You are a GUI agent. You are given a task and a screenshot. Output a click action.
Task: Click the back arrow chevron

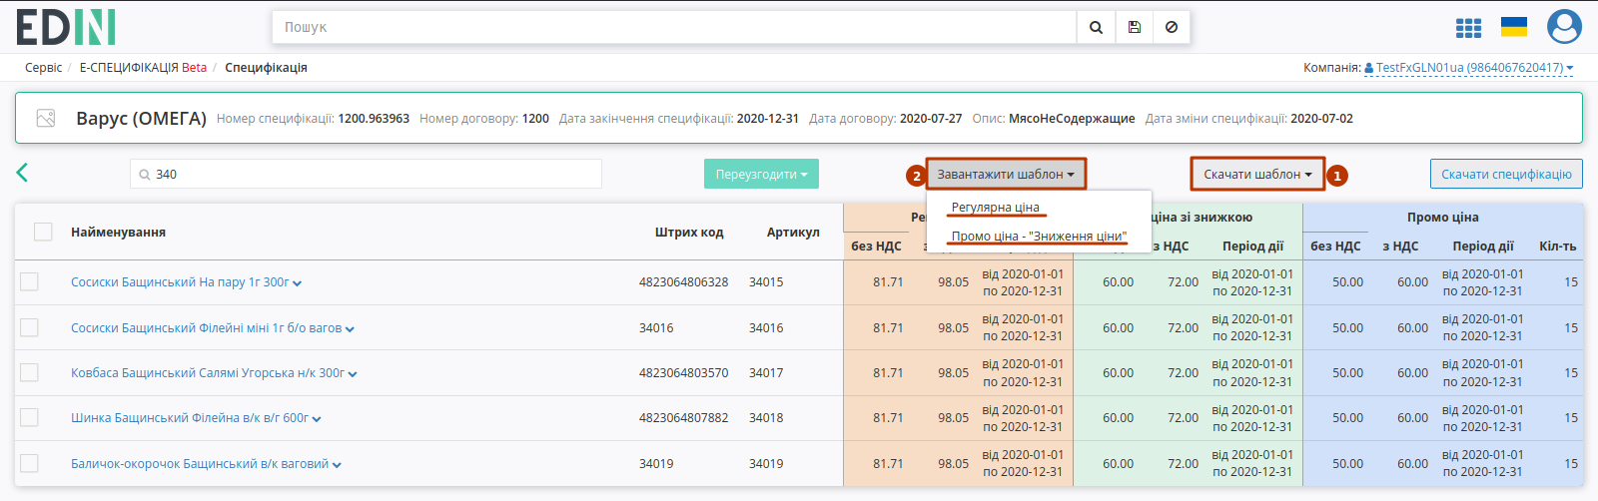tap(22, 173)
